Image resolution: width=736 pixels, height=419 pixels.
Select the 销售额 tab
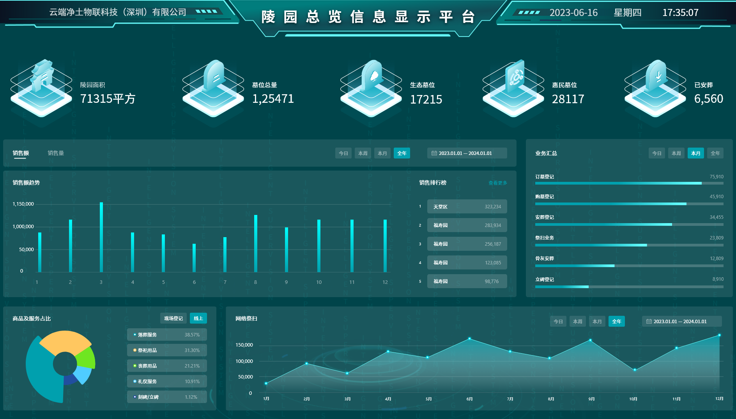[x=21, y=153]
